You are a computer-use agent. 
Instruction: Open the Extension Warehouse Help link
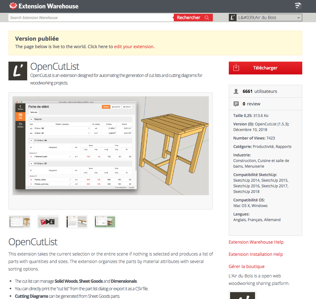point(256,242)
